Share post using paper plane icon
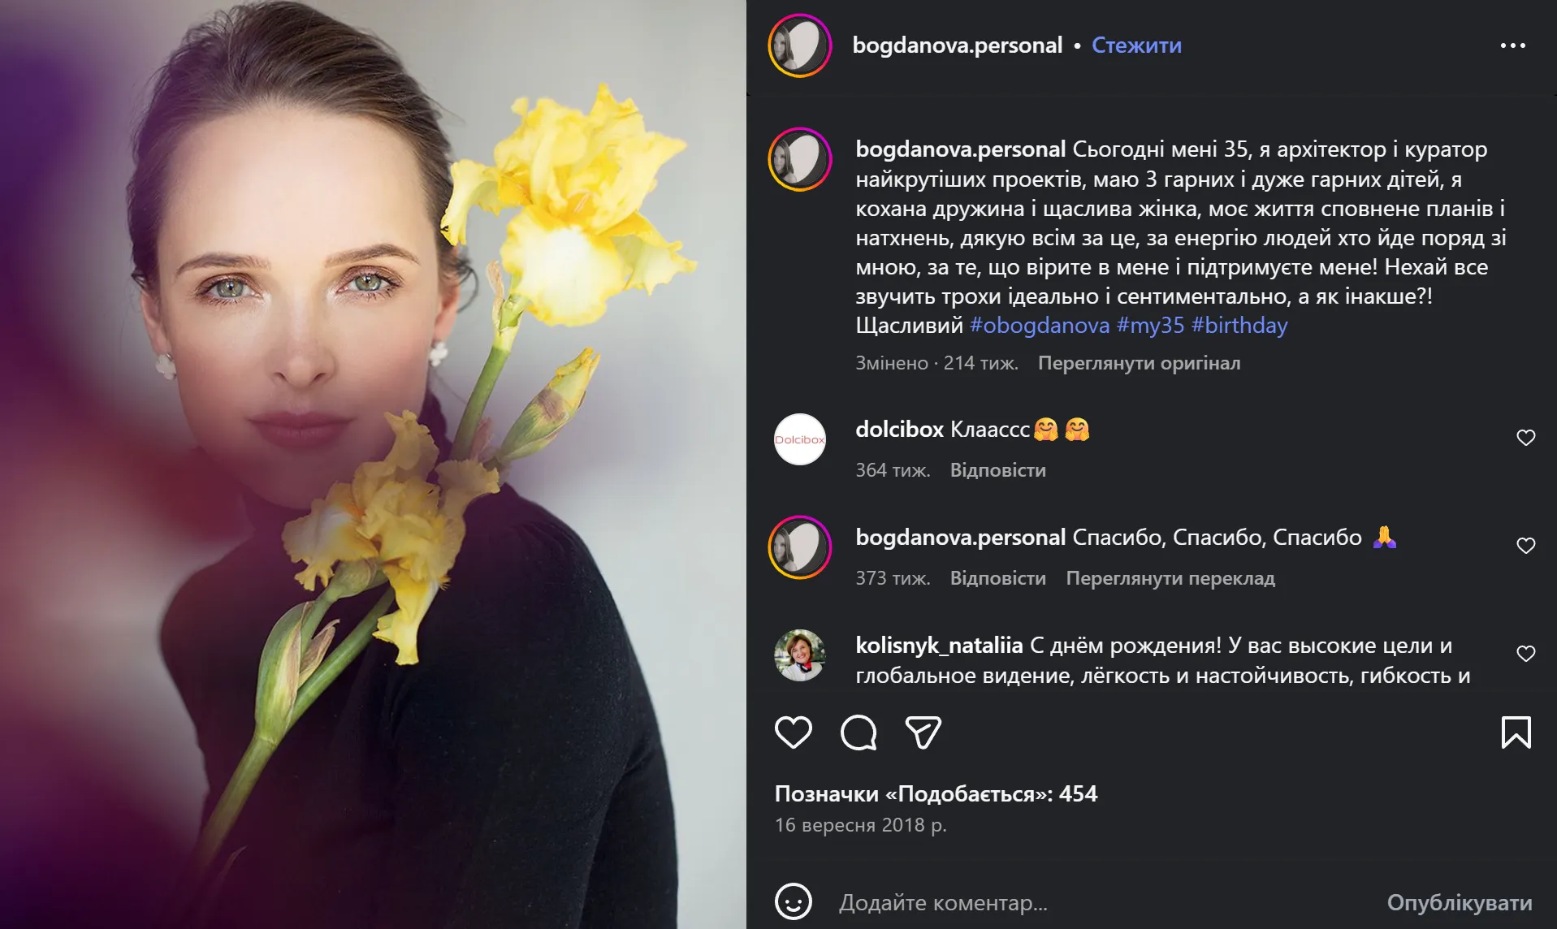Image resolution: width=1557 pixels, height=929 pixels. click(923, 732)
